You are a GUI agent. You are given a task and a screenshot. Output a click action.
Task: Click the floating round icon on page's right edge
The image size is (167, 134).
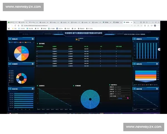click(x=159, y=49)
